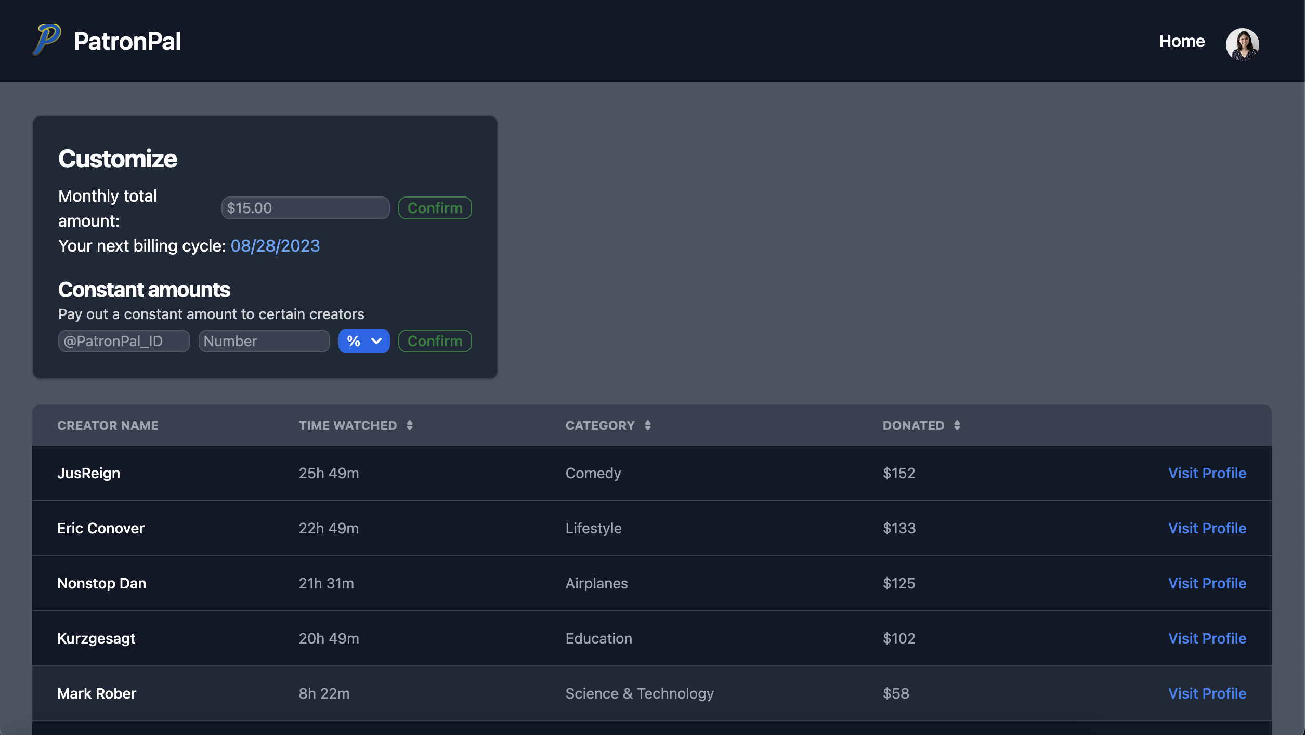The height and width of the screenshot is (735, 1305).
Task: Sort by Category arrows icon
Action: (647, 425)
